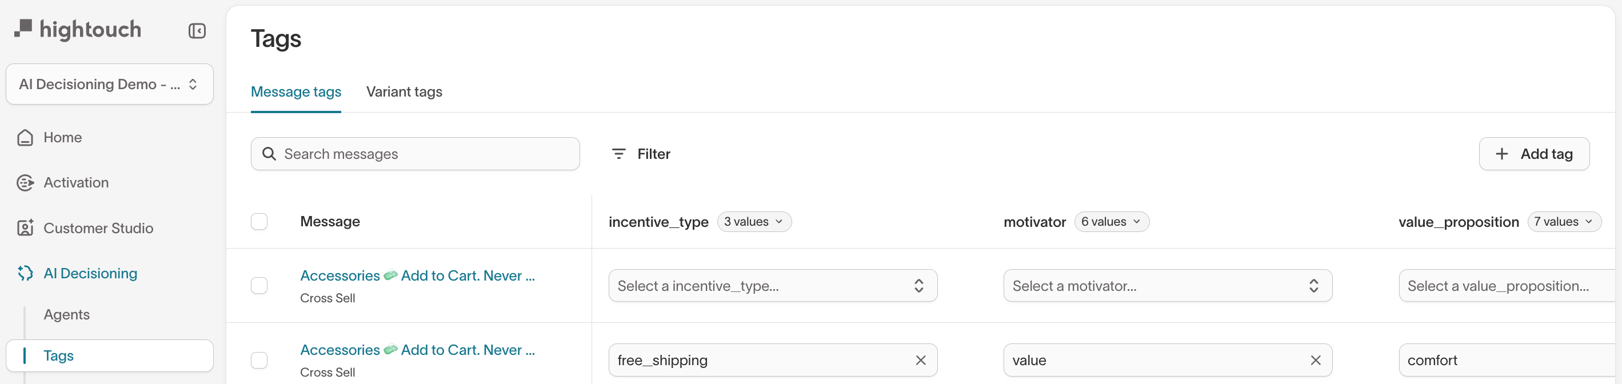Open the value_proposition 7 values dropdown
The height and width of the screenshot is (384, 1622).
point(1564,221)
